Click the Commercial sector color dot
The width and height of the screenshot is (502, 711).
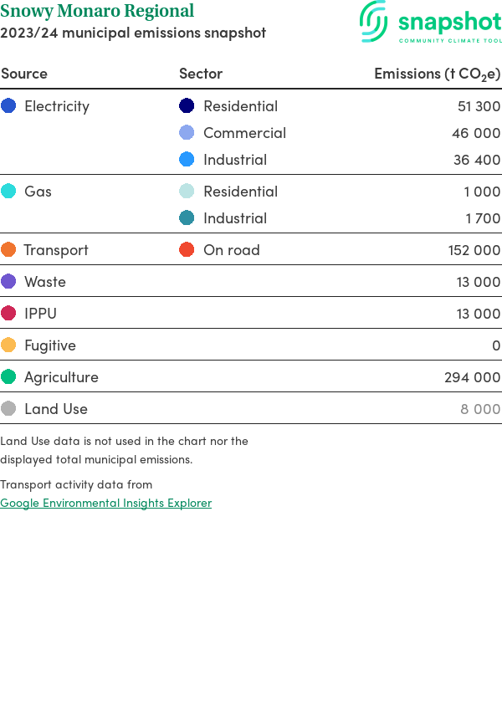[x=187, y=133]
